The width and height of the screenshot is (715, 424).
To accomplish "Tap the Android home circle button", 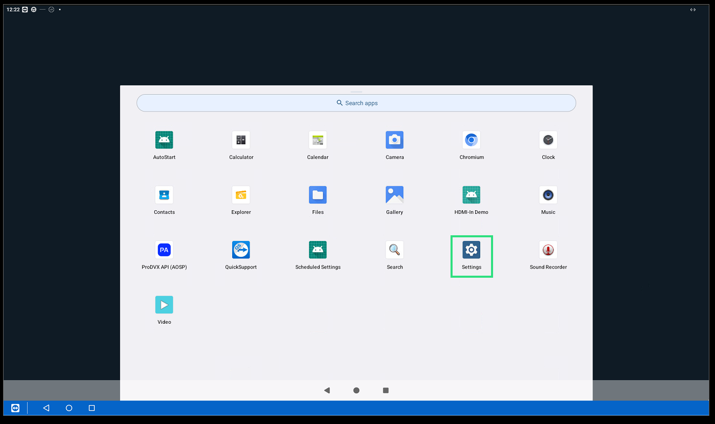I will [x=356, y=390].
